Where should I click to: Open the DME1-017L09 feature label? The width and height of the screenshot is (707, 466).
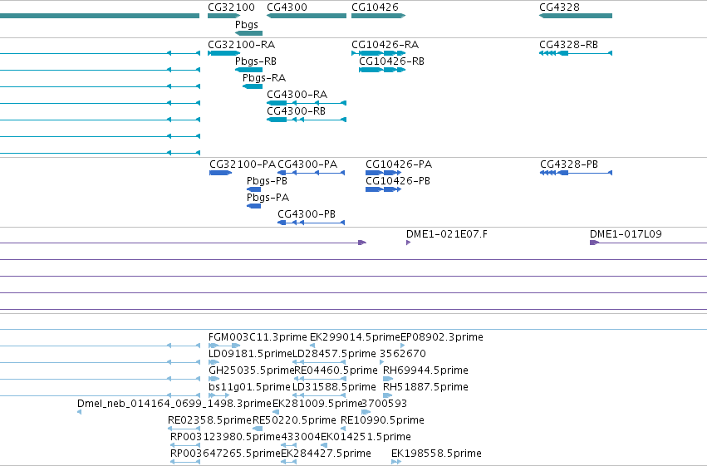626,234
